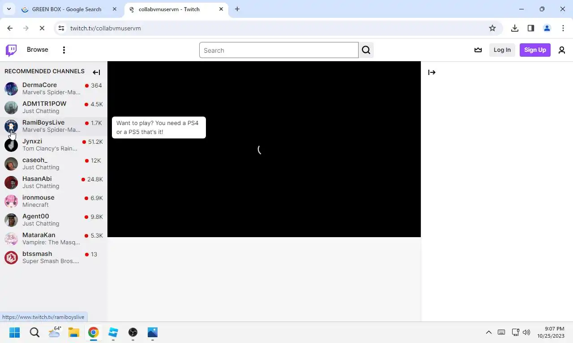Open the Chrome profile icon
Screen dimensions: 573x343
tap(547, 28)
